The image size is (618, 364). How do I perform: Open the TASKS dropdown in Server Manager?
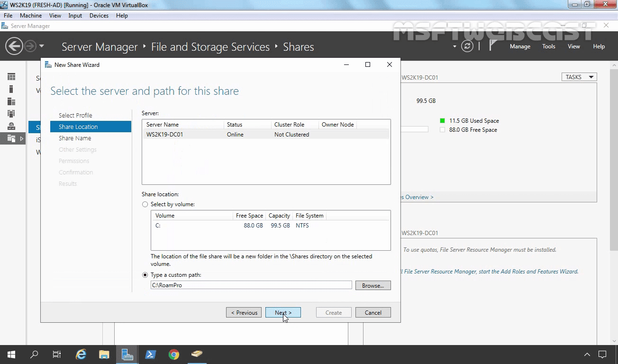point(579,77)
